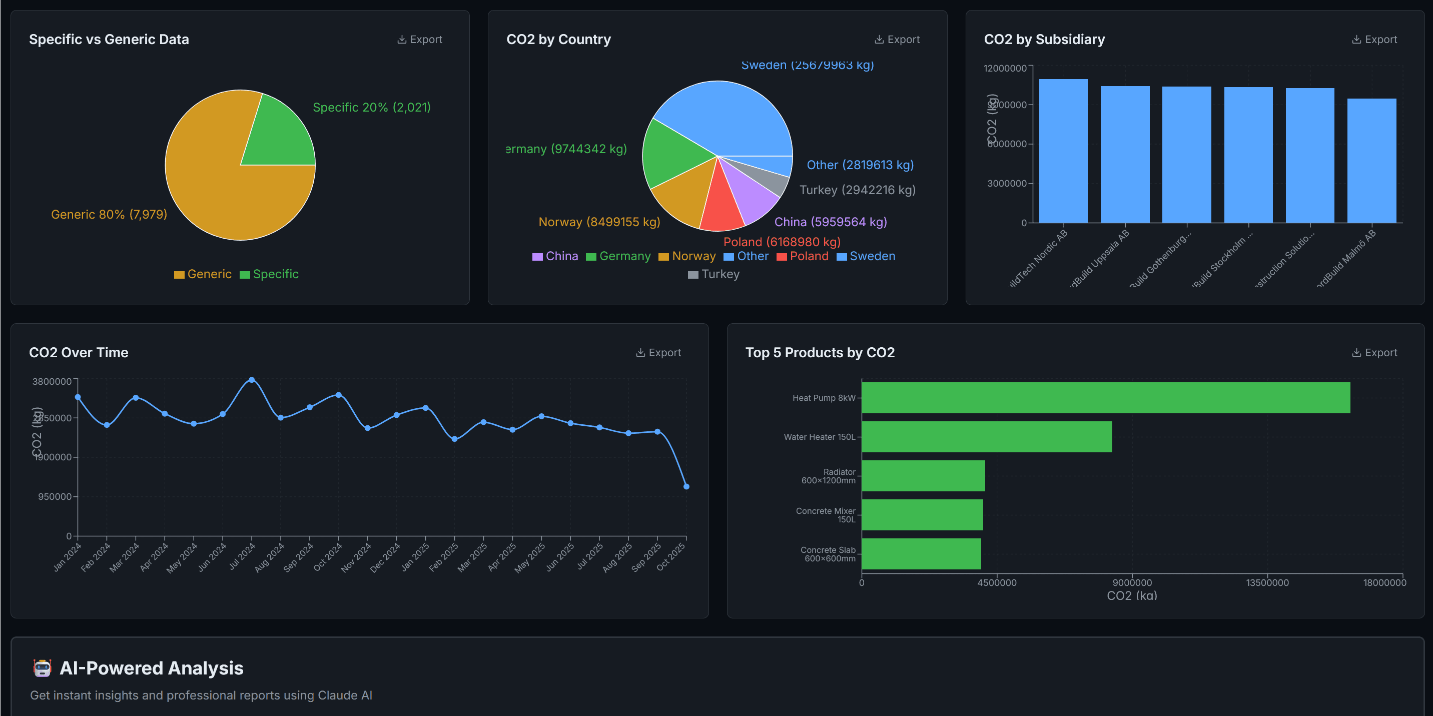Click the Export button on Top 5 Products by CO2

click(1374, 352)
